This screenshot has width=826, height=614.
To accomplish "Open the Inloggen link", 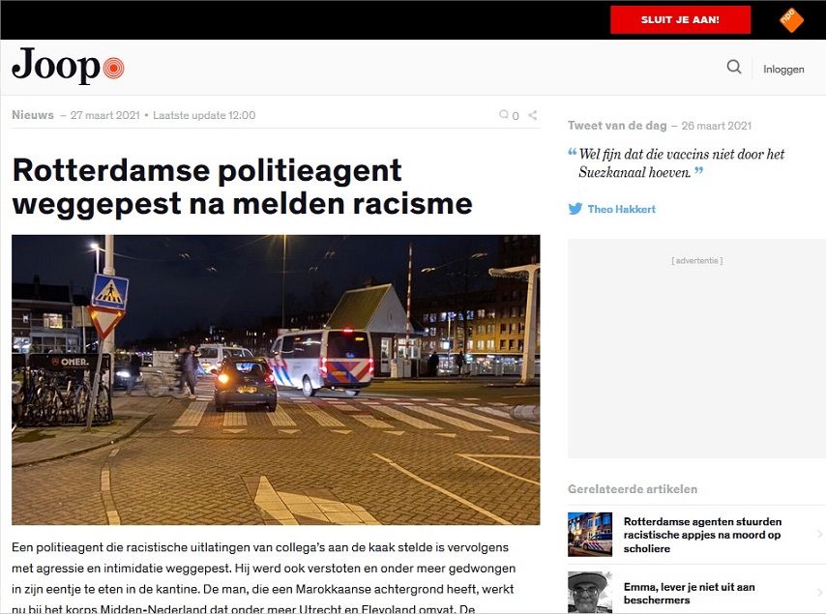I will [783, 69].
